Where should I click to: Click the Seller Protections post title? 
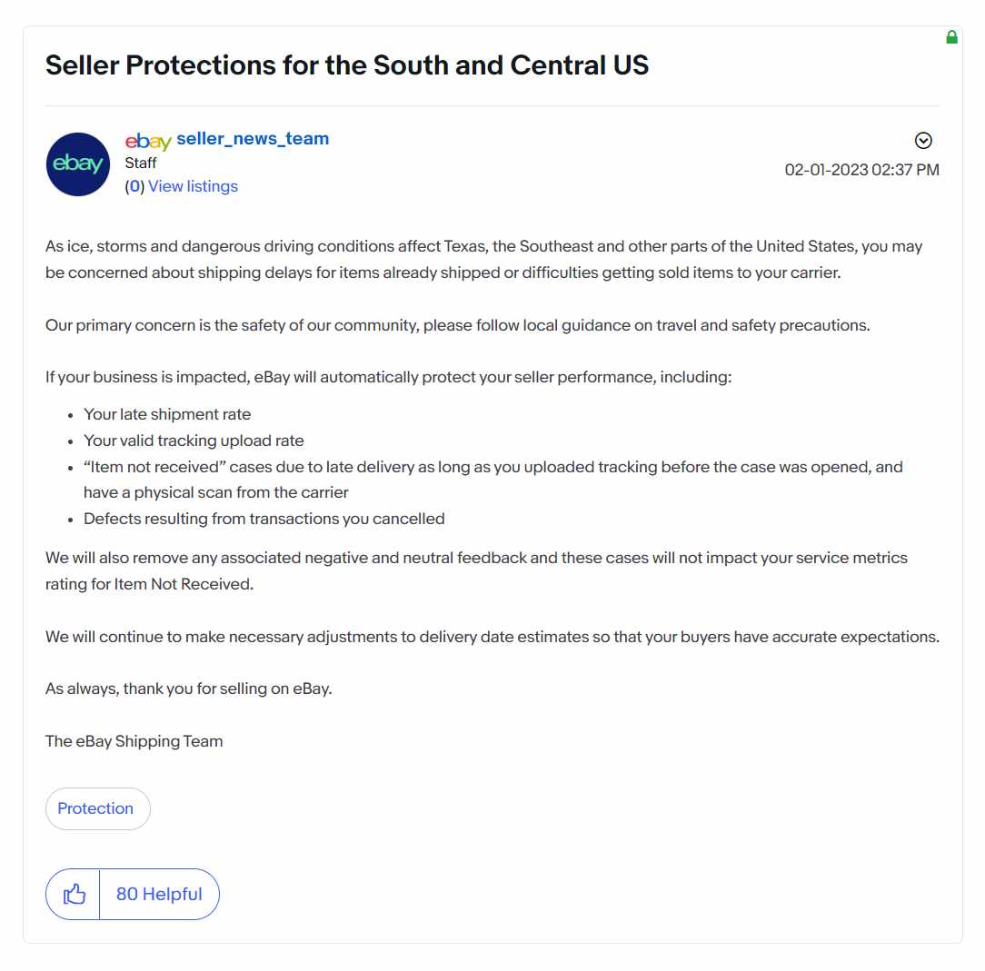tap(347, 64)
